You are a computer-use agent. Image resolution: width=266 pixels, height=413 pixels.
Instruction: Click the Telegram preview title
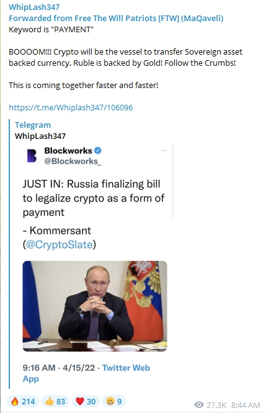33,125
